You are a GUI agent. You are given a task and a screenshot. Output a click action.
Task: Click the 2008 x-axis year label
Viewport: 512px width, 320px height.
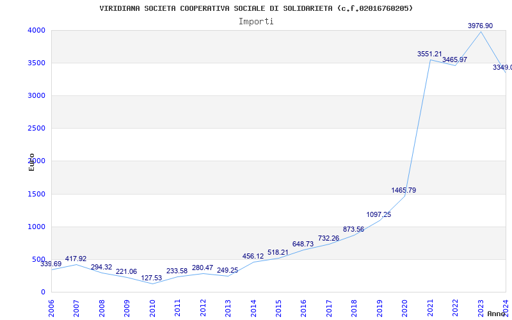coord(102,308)
